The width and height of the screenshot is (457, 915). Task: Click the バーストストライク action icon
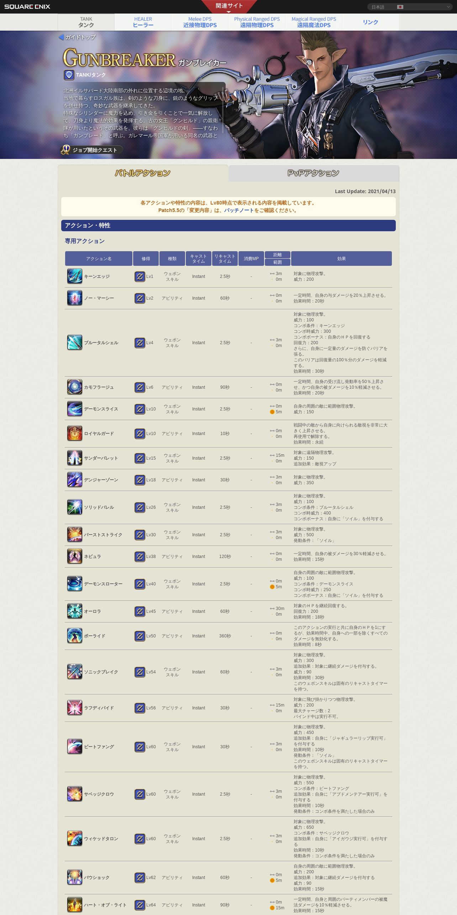75,534
